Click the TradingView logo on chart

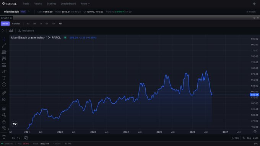pos(15,124)
